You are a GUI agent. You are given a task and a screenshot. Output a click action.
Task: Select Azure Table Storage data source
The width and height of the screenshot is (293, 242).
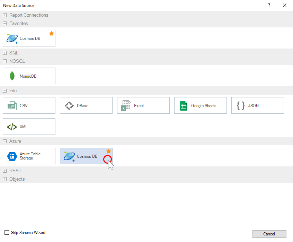[29, 156]
